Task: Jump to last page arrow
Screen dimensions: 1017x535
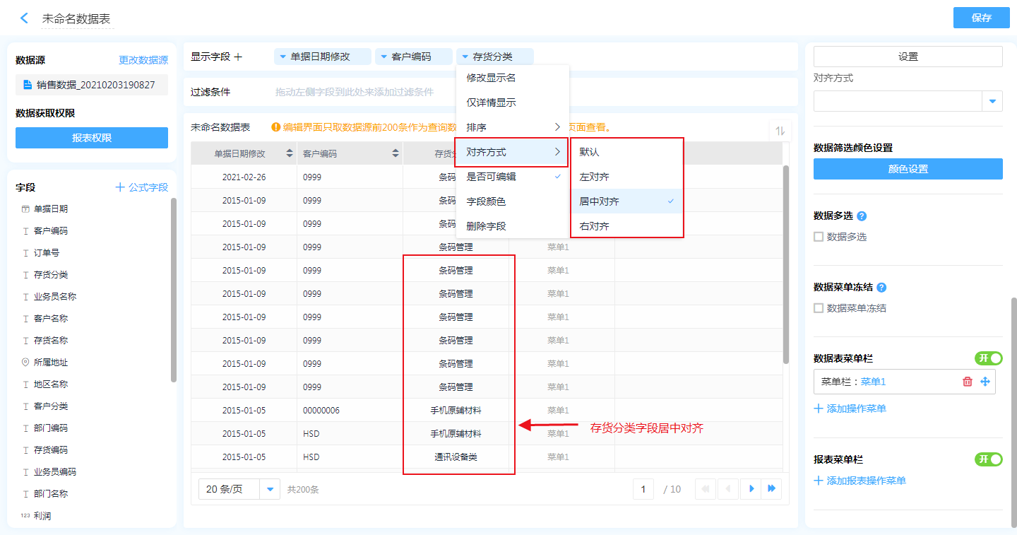Action: (x=772, y=488)
